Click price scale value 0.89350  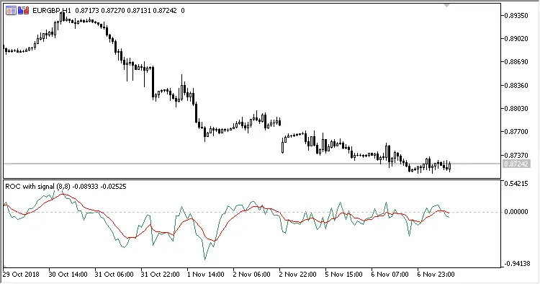click(516, 16)
